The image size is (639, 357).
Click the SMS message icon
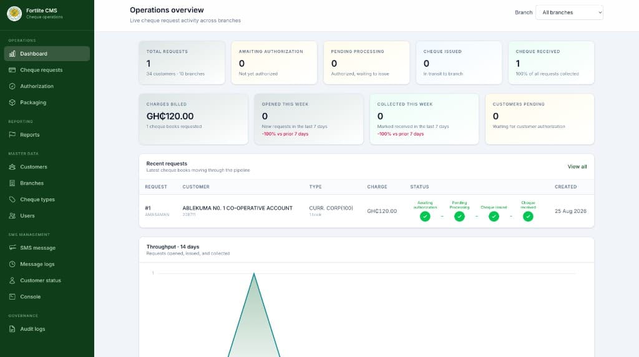click(12, 247)
